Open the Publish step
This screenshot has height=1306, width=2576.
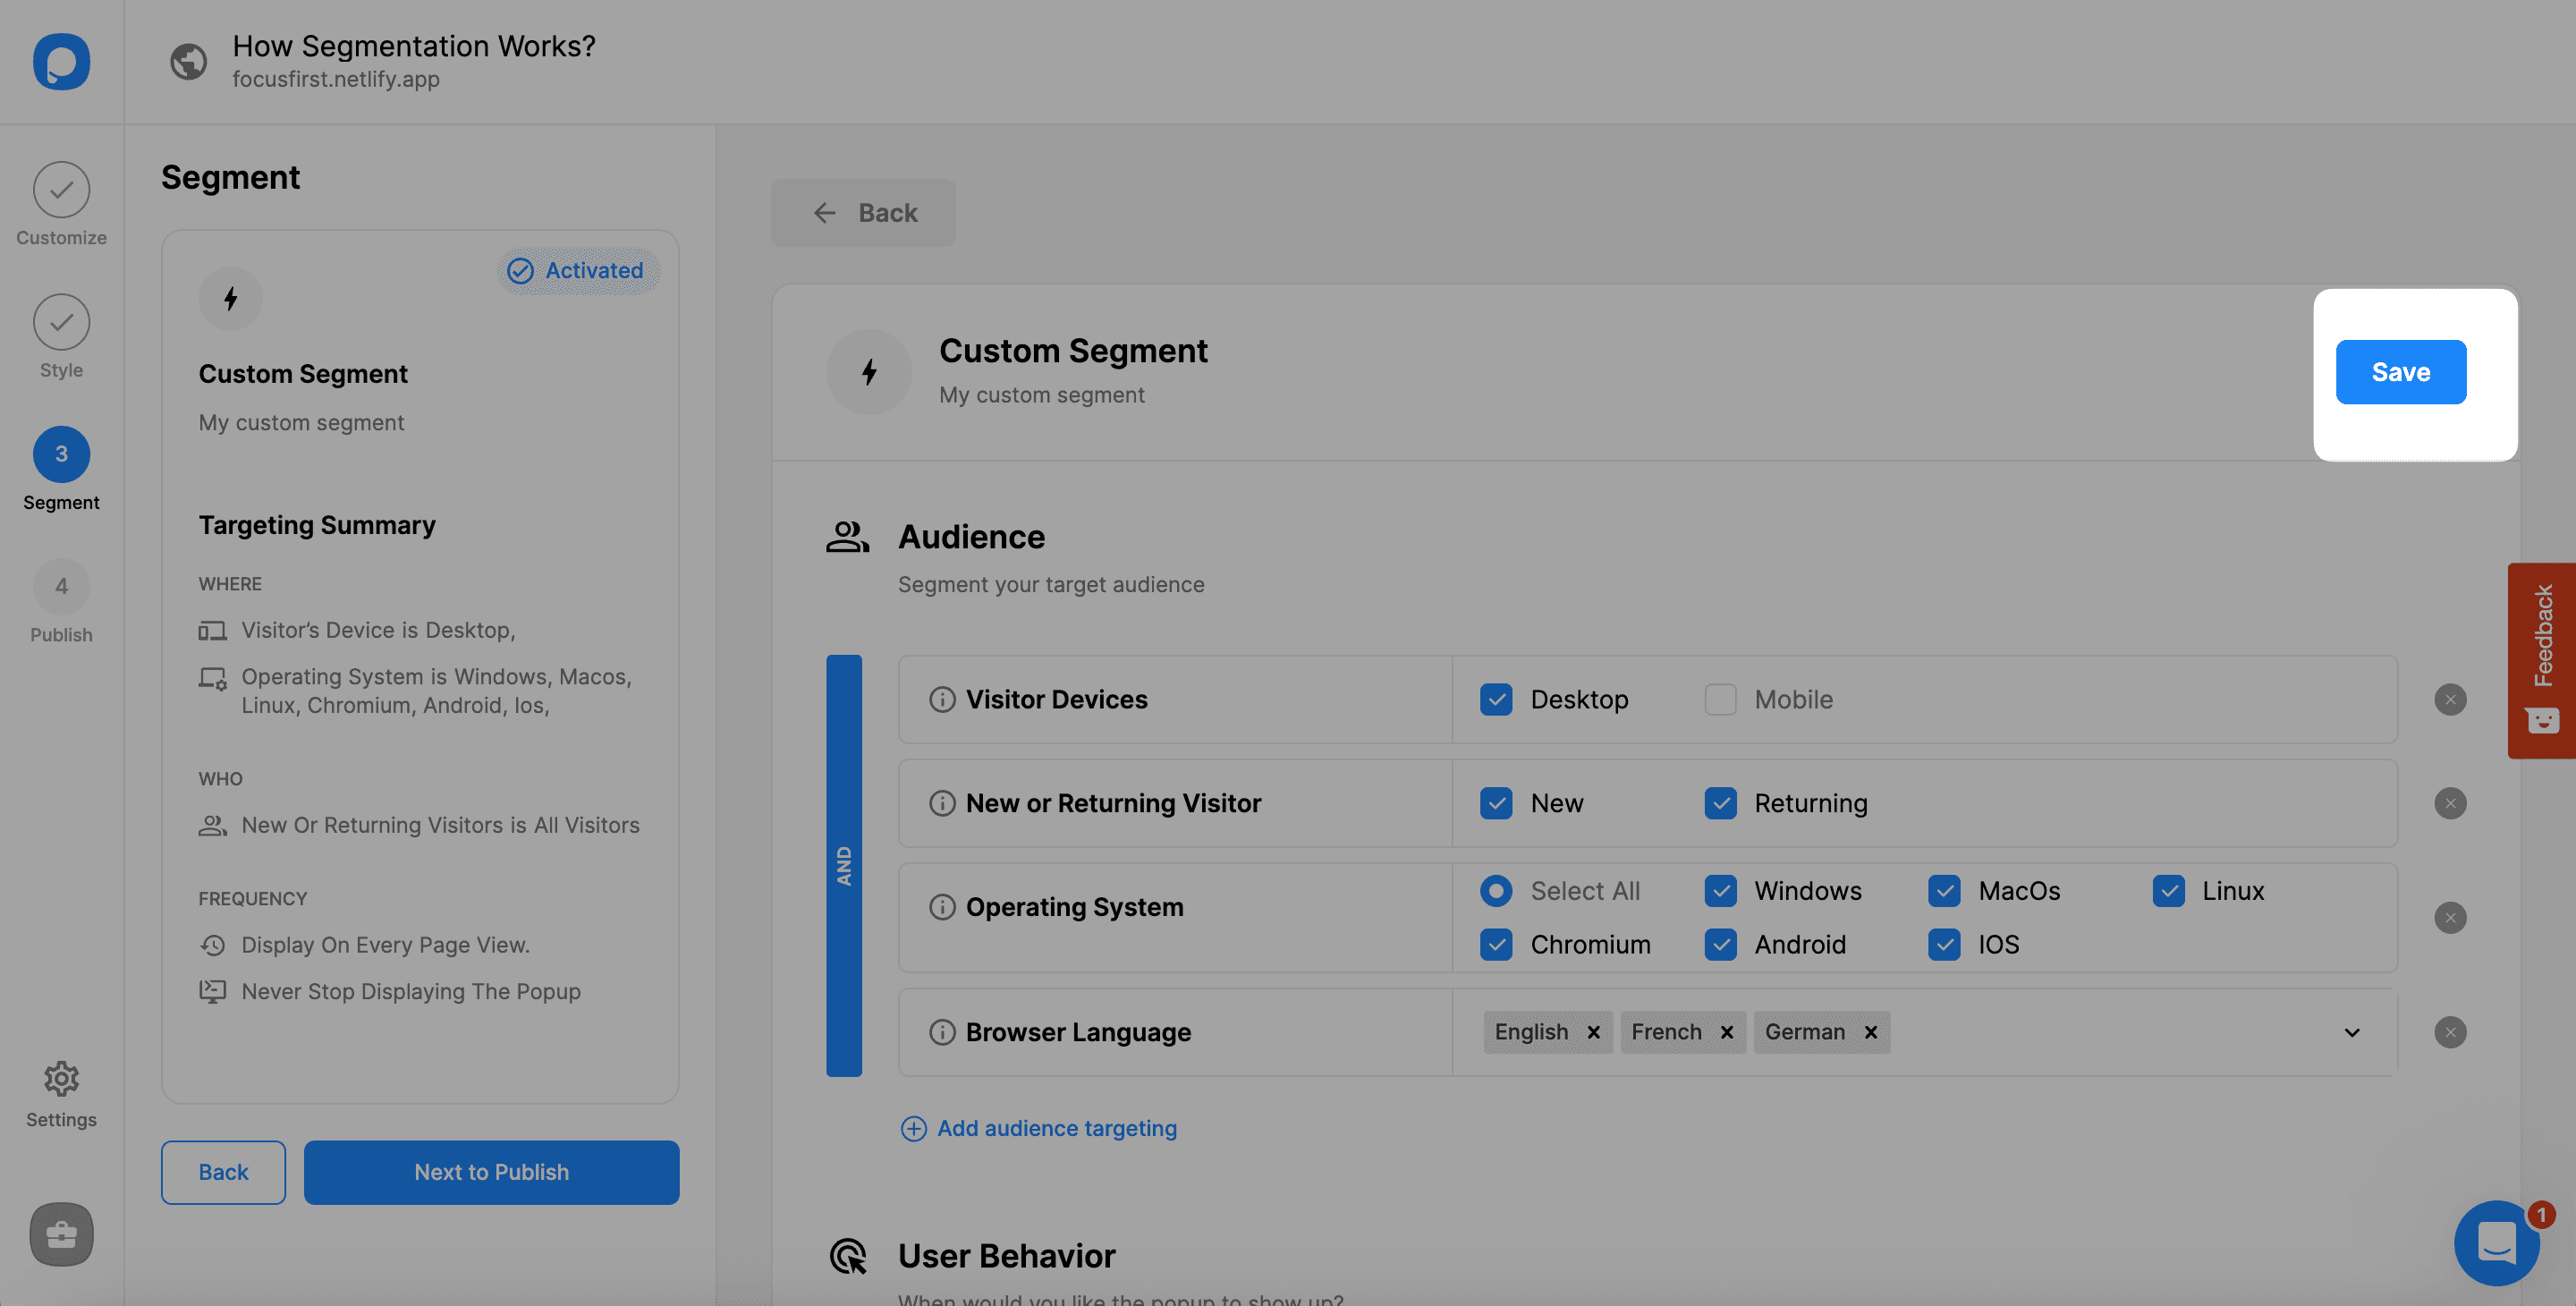tap(61, 587)
